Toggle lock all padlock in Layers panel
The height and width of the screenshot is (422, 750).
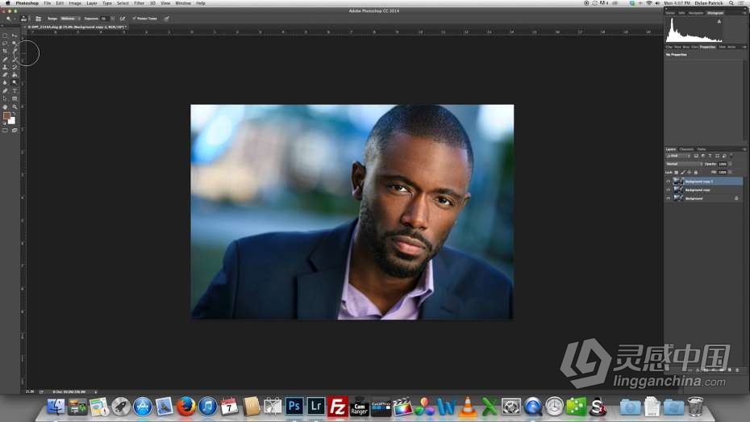[695, 172]
